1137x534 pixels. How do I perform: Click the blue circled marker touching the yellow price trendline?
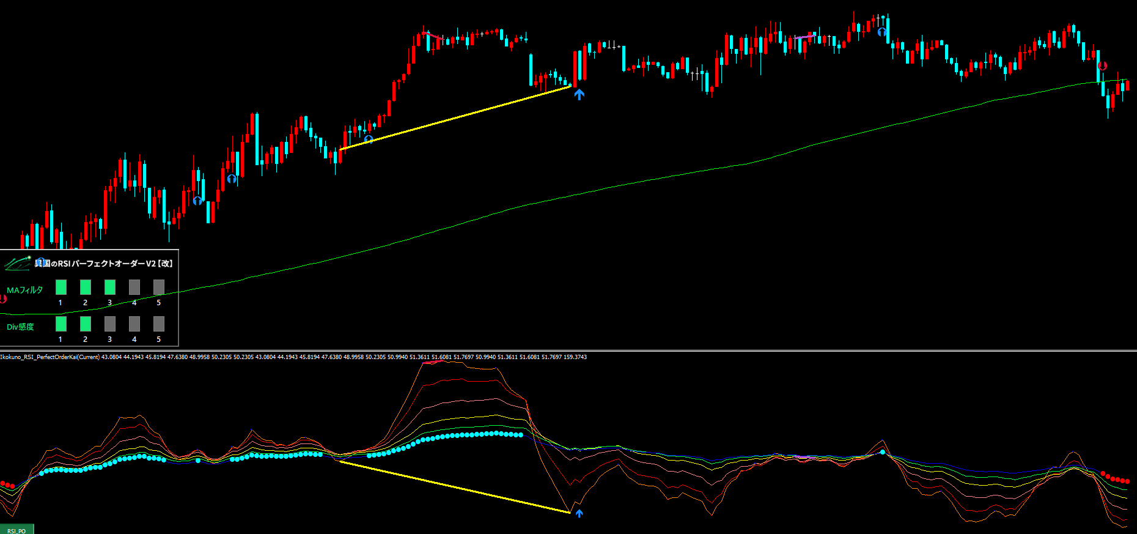click(x=369, y=139)
